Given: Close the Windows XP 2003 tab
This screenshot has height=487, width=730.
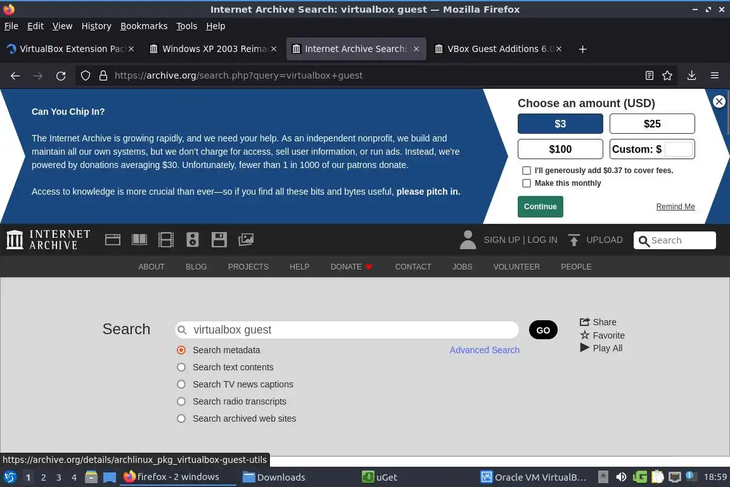Looking at the screenshot, I should (x=274, y=49).
